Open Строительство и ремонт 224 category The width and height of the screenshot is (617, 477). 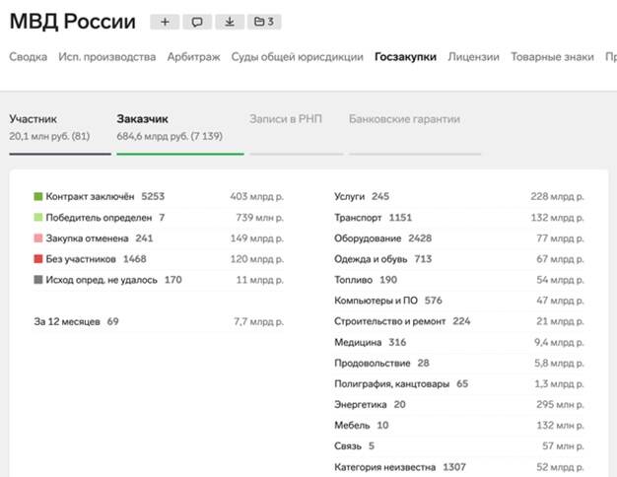(x=459, y=321)
